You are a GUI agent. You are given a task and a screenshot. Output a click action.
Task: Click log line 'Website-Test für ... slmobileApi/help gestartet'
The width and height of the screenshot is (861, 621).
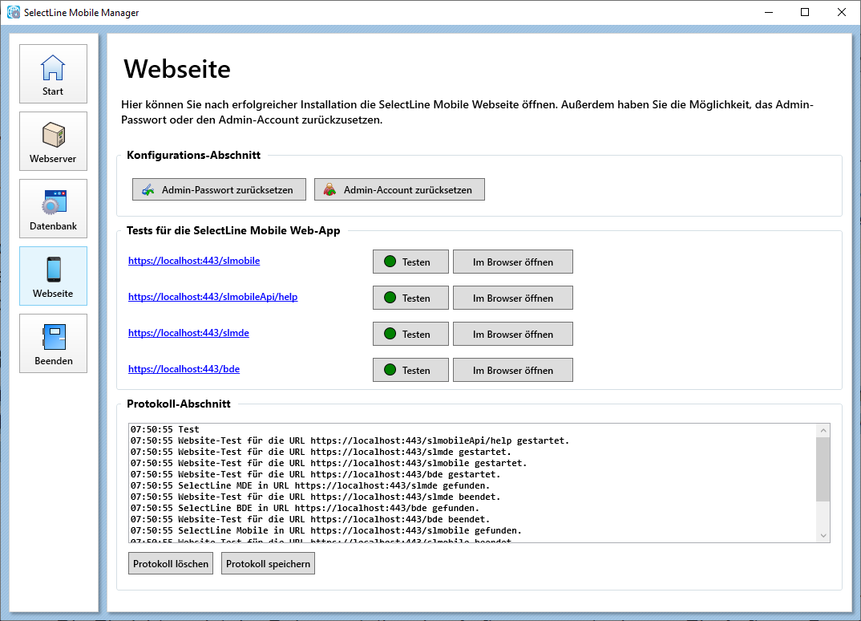(x=350, y=440)
